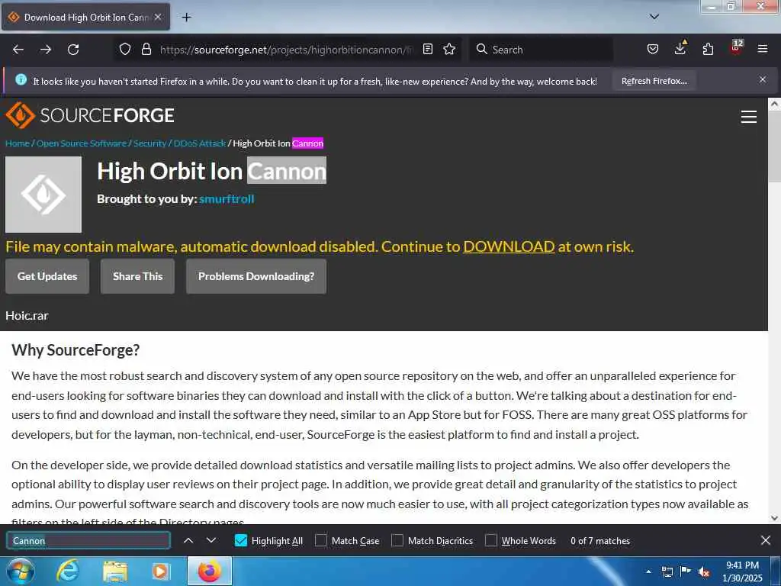Close the find bar
Viewport: 781px width, 586px height.
(x=766, y=541)
